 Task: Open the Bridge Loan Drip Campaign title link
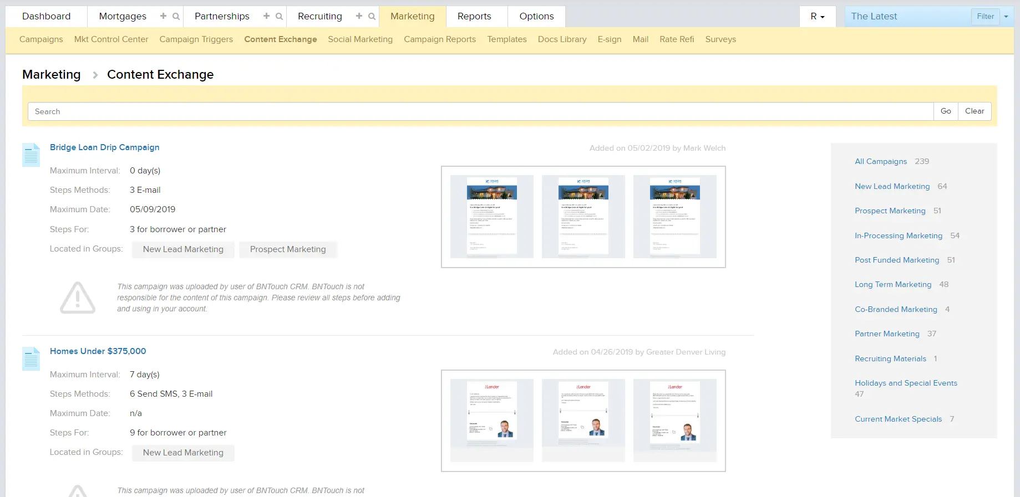coord(104,147)
